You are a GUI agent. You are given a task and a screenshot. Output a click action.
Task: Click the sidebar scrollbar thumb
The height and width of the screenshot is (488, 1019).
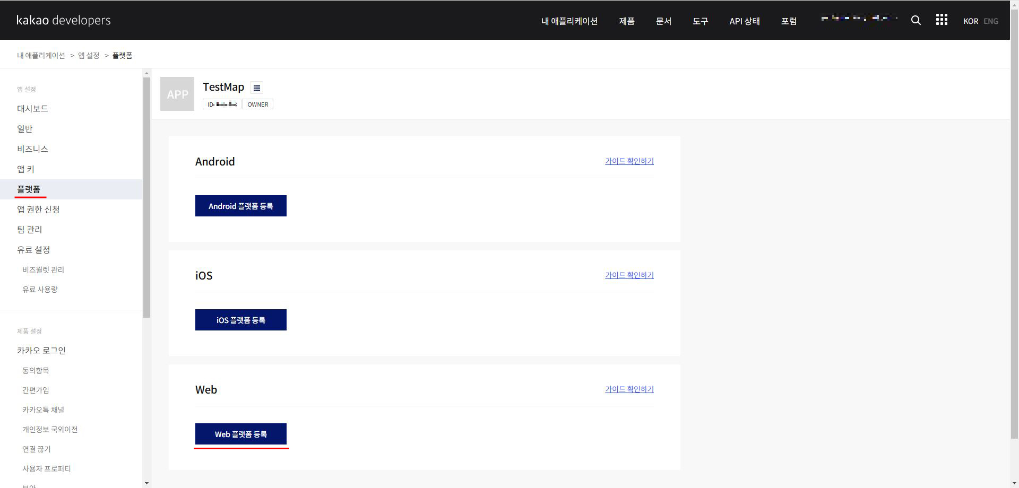click(146, 198)
